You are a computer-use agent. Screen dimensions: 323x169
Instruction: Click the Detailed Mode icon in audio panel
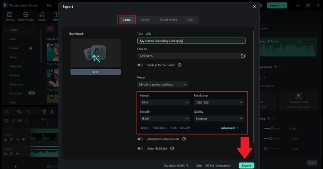tap(298, 96)
